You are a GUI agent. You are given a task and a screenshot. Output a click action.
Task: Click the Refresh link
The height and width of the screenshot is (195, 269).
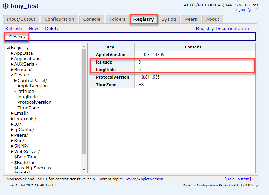[x=14, y=29]
